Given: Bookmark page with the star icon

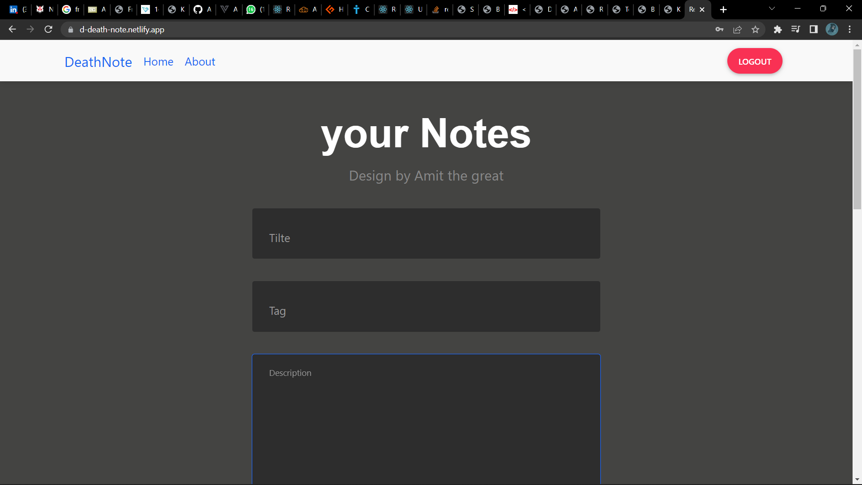Looking at the screenshot, I should pyautogui.click(x=756, y=30).
